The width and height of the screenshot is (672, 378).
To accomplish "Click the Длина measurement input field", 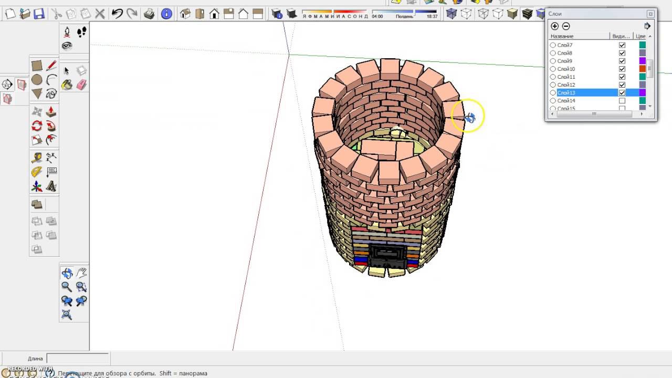I will tap(78, 359).
